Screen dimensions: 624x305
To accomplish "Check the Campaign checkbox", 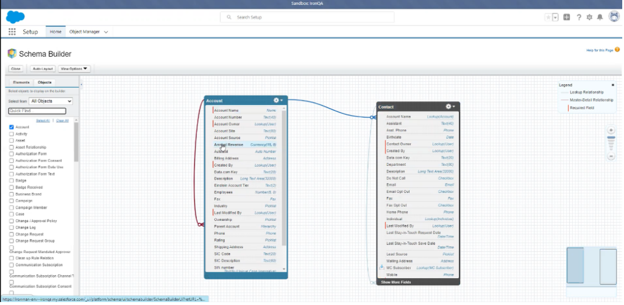I will tap(12, 201).
